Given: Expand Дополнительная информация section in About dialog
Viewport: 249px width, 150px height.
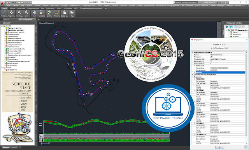Looking at the screenshot, I should tap(193, 74).
